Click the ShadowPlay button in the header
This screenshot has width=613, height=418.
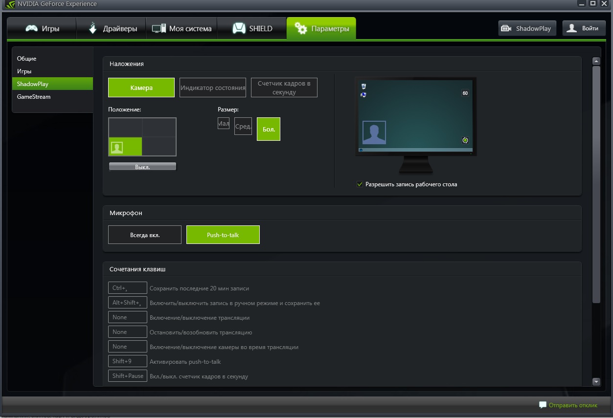528,28
